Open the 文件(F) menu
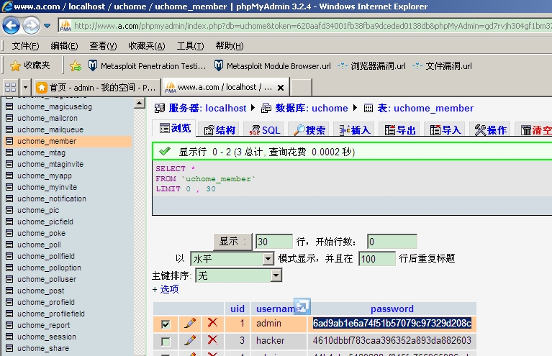552x356 pixels. tap(25, 46)
